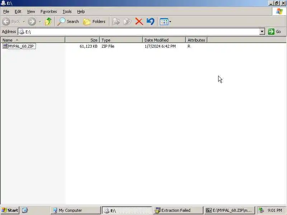Close the E:\ window
Image resolution: width=287 pixels, height=215 pixels.
coord(283,3)
